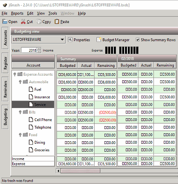
Task: Click the Year input field showing 2018
Action: point(29,50)
